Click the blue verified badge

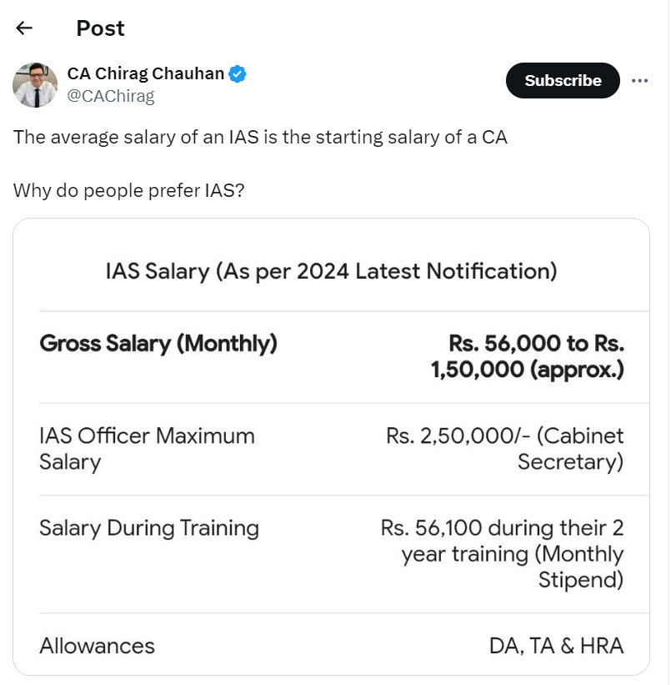(237, 73)
